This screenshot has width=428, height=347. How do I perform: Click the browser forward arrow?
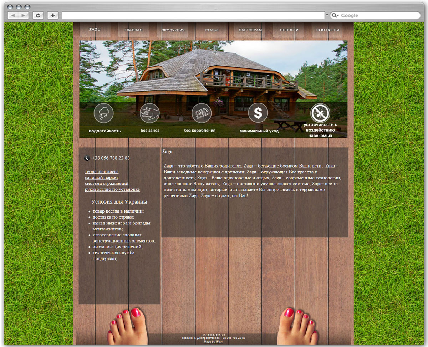pyautogui.click(x=24, y=15)
